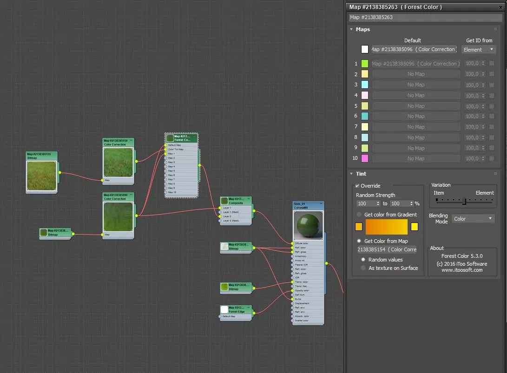
Task: Open the Get ID from Element dropdown
Action: [x=478, y=50]
